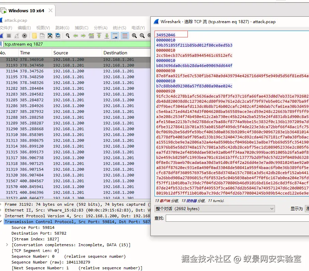Select packet 31310 in the list
The image size is (309, 271).
(x=75, y=135)
